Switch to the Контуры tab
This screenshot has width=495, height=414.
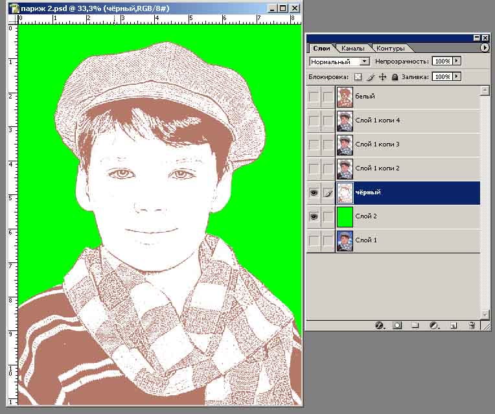coord(390,49)
